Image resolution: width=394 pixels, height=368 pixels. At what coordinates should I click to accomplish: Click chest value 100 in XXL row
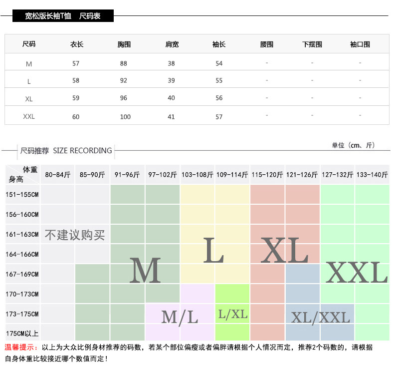[125, 117]
